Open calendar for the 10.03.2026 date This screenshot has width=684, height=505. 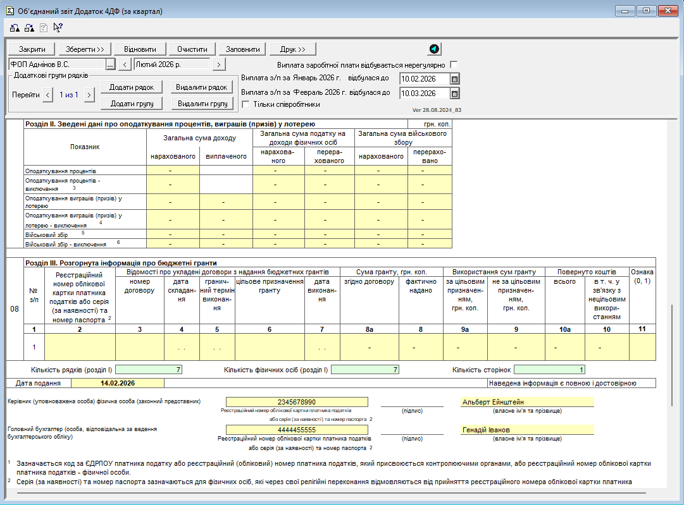click(454, 94)
